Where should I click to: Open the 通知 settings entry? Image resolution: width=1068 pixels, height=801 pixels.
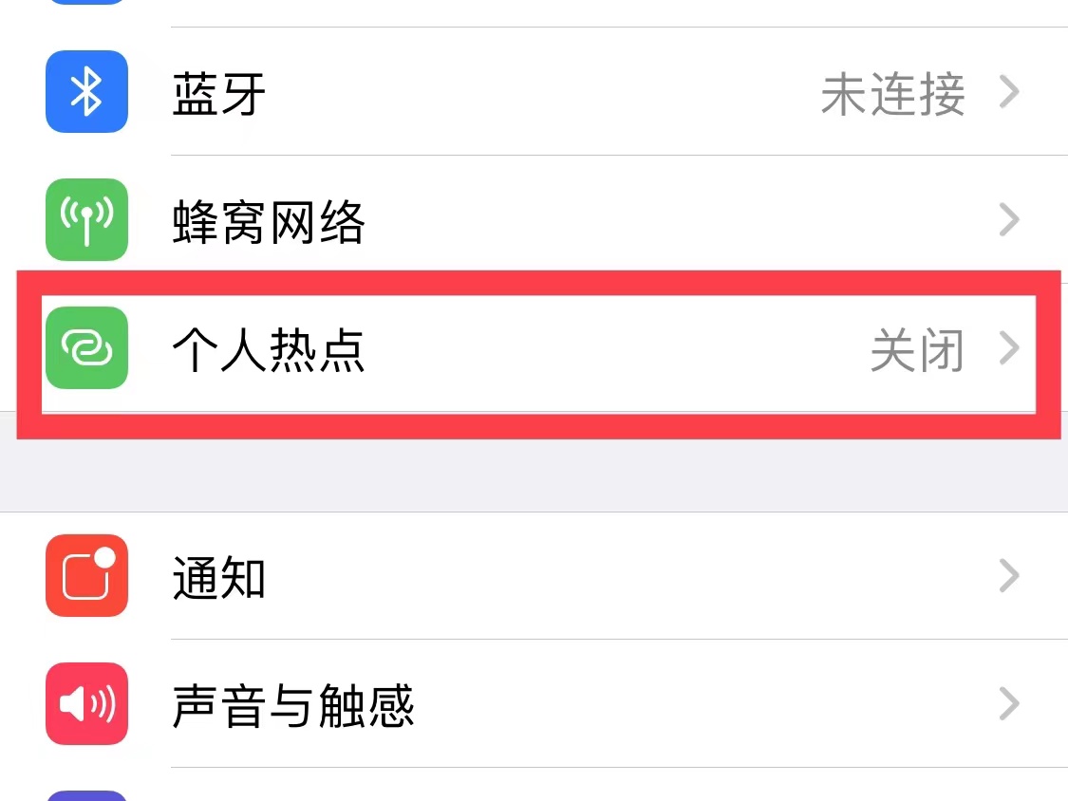(534, 575)
